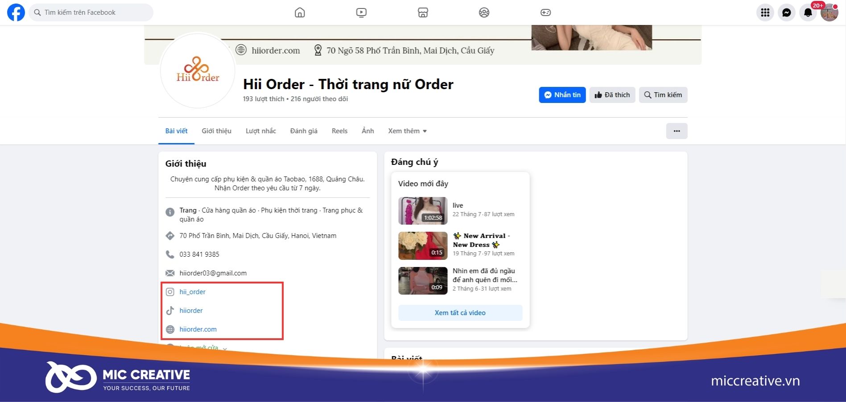
Task: Open the three-dot page options button
Action: 677,131
